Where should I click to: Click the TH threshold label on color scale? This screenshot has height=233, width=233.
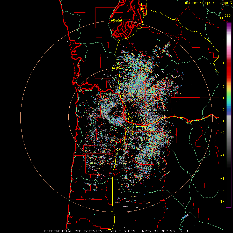tap(222, 201)
